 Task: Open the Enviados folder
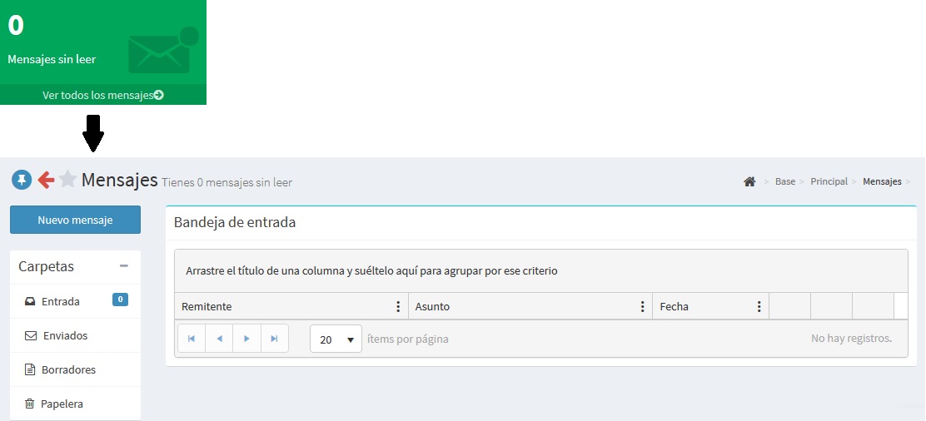click(x=64, y=335)
